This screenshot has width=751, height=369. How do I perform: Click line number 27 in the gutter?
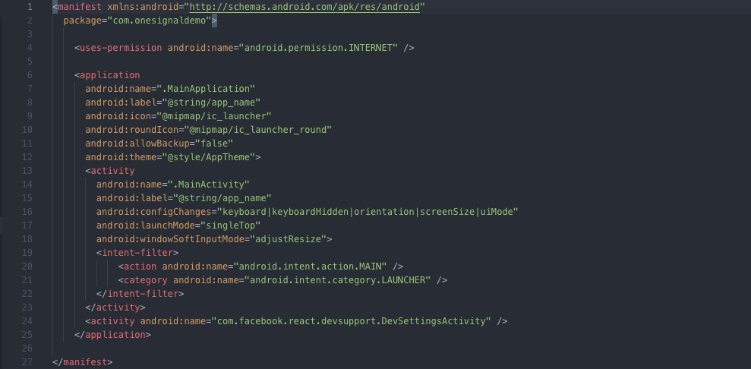(x=27, y=362)
